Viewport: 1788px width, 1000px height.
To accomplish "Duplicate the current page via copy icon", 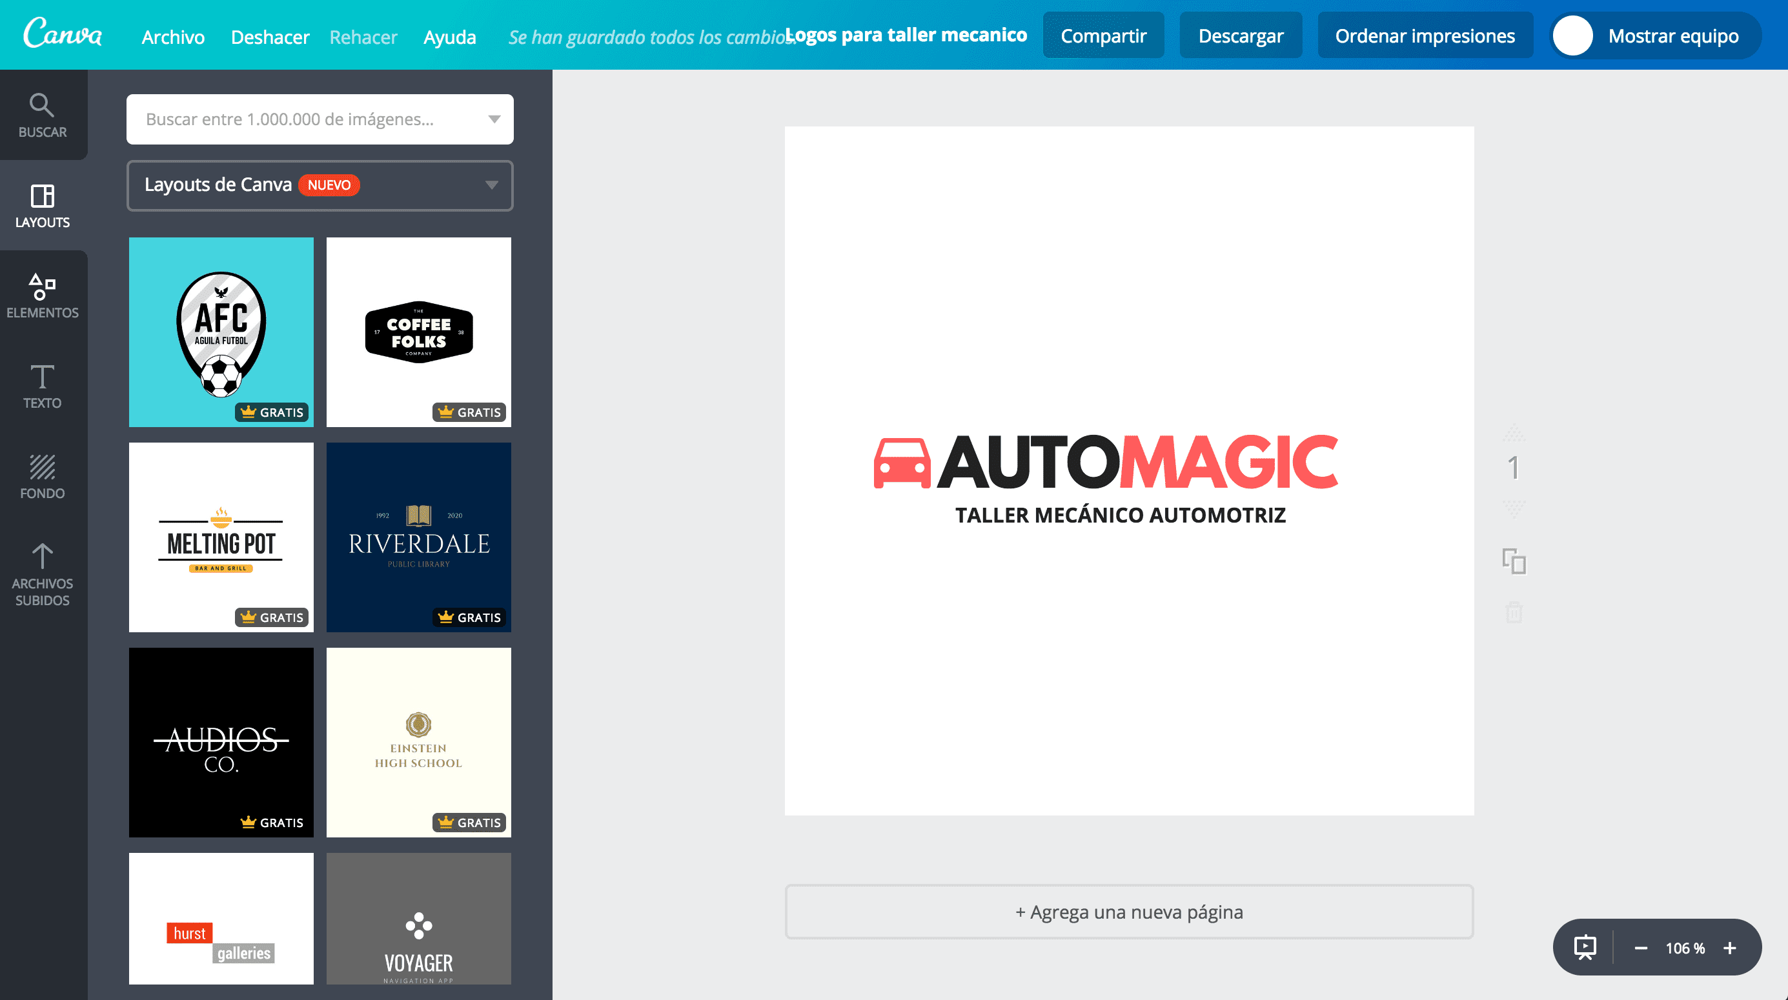I will point(1514,563).
